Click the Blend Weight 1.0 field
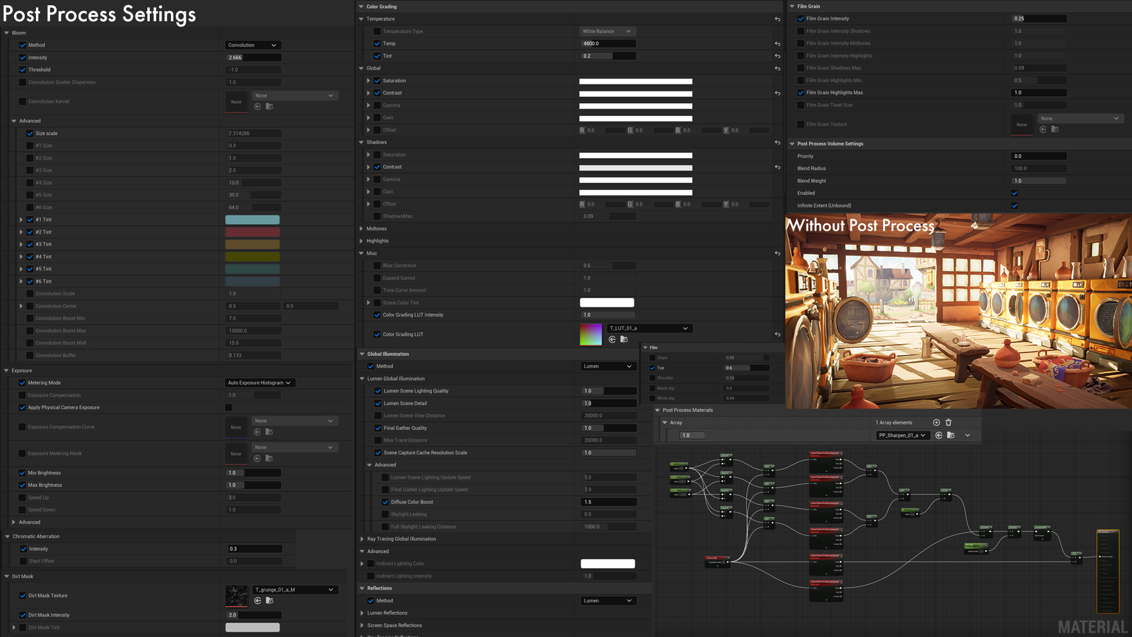 [x=1039, y=181]
